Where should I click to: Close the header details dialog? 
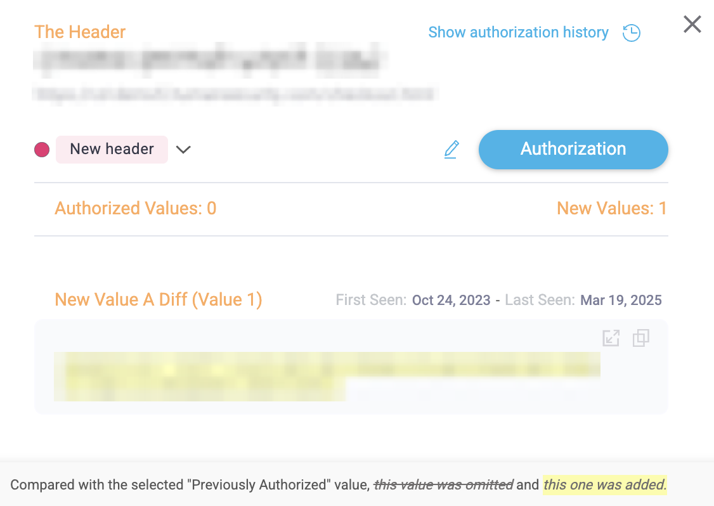pos(692,24)
